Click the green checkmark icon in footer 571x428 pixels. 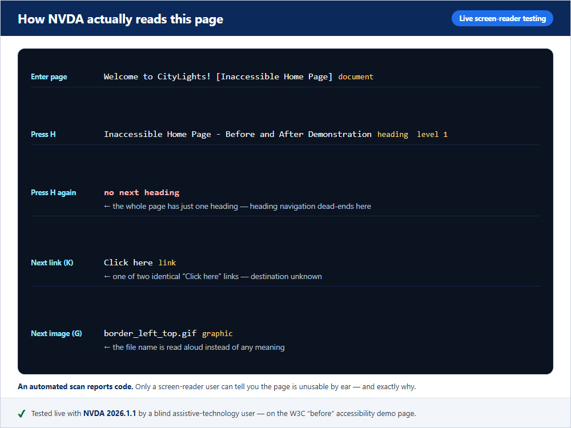[22, 413]
